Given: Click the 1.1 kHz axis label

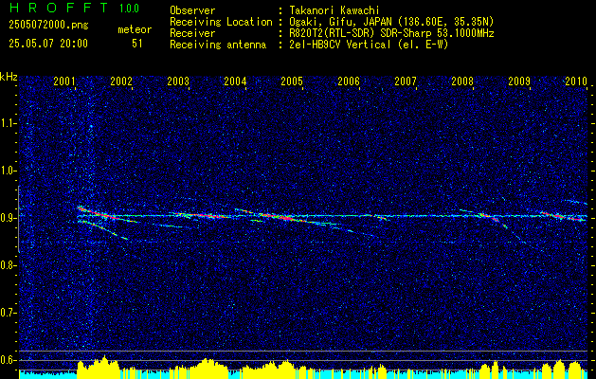Looking at the screenshot, I should [9, 123].
